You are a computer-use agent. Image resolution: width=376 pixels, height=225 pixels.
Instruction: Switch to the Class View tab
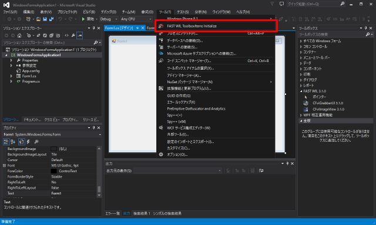click(x=52, y=120)
